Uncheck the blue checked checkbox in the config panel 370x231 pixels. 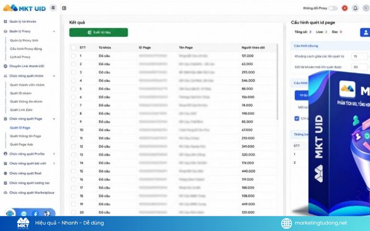297,118
